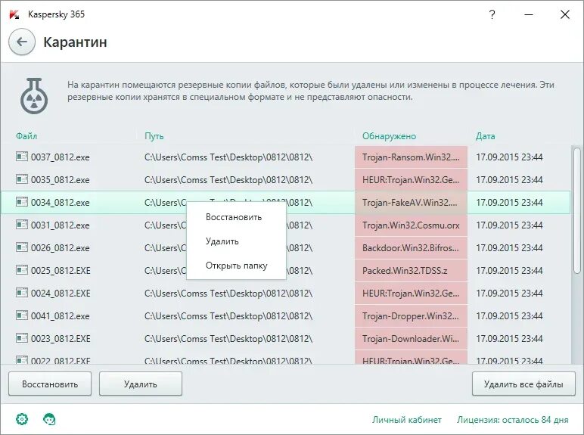584x435 pixels.
Task: Click the support agent face icon
Action: pyautogui.click(x=49, y=418)
